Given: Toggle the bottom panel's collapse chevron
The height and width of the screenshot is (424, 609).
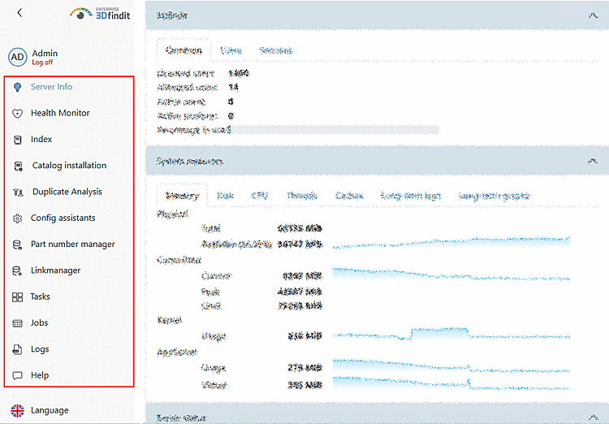Looking at the screenshot, I should tap(593, 418).
